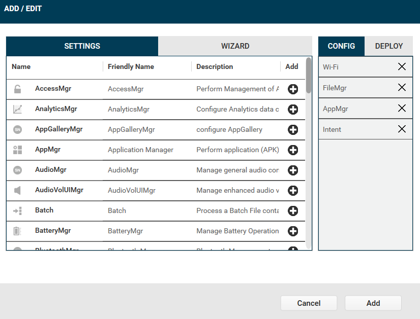Select the AnalyticsMgr name cell
Image resolution: width=420 pixels, height=319 pixels.
[x=56, y=109]
